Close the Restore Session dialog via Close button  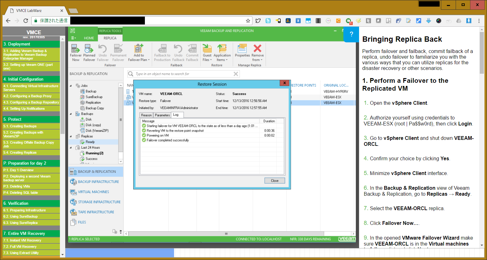pyautogui.click(x=274, y=181)
